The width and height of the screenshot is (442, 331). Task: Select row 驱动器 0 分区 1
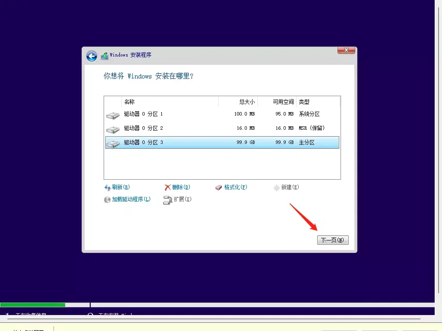click(x=222, y=114)
